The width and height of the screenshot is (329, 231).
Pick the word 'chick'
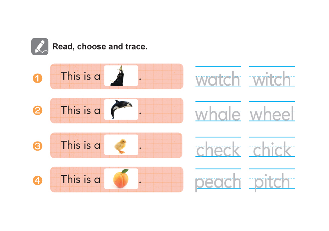coord(272,150)
